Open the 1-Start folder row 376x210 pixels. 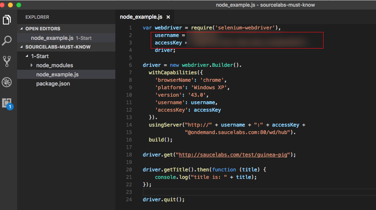click(x=66, y=56)
